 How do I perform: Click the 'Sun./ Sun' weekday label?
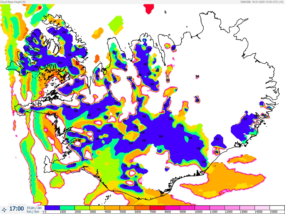pyautogui.click(x=33, y=212)
